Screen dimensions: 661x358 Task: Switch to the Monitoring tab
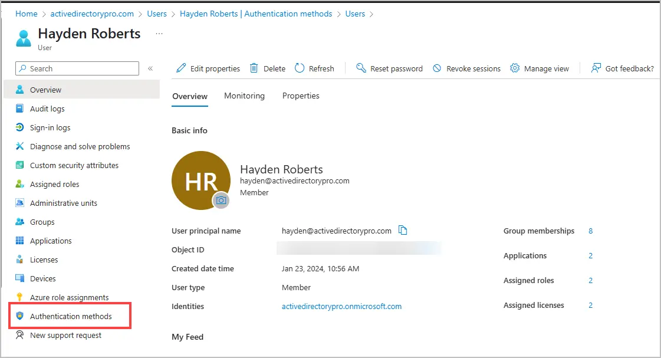click(244, 96)
